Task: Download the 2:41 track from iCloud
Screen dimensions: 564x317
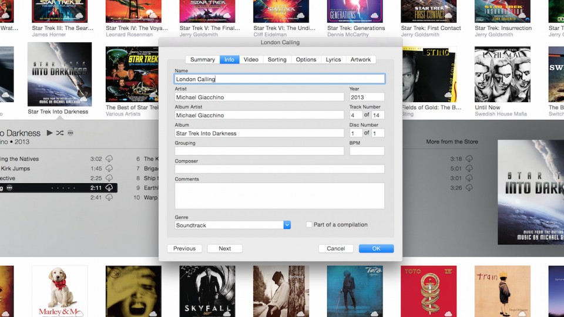Action: point(109,197)
